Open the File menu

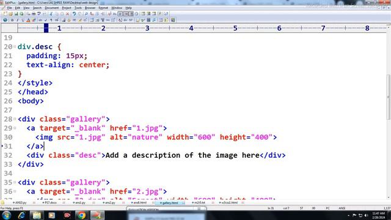tap(9, 8)
